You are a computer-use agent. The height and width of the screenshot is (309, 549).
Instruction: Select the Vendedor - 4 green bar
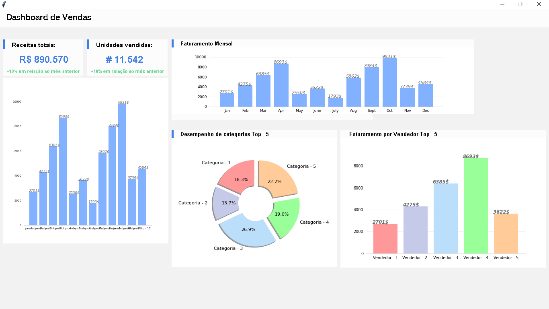tap(475, 205)
